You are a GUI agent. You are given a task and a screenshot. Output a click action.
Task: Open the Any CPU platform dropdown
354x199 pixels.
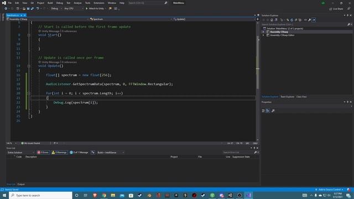tap(74, 9)
